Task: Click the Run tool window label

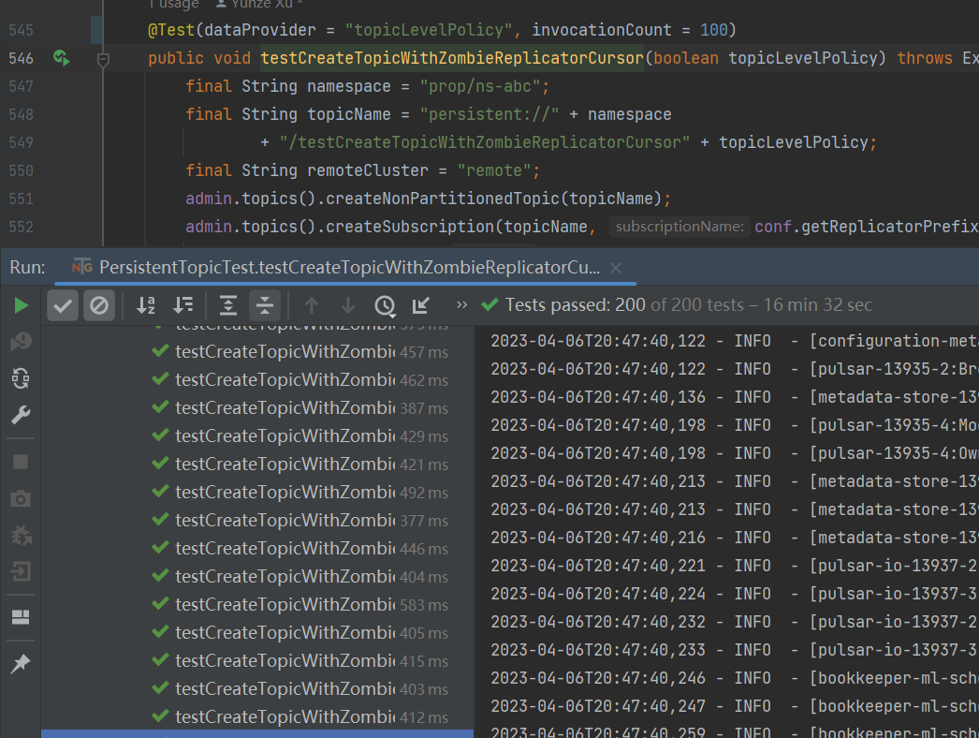Action: click(27, 268)
